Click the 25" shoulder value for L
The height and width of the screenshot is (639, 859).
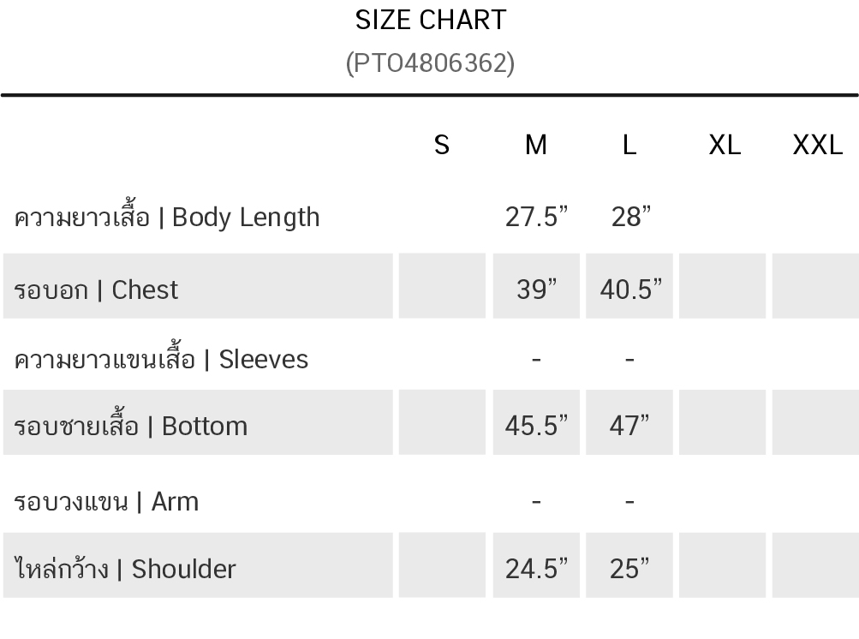(x=629, y=569)
